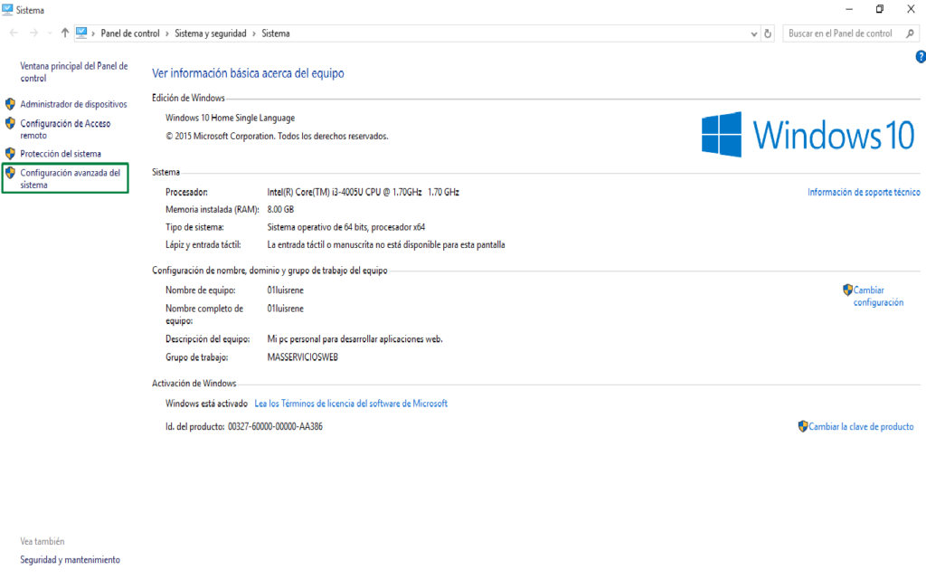
Task: Click shield icon next to Cambiar configuración
Action: point(847,290)
